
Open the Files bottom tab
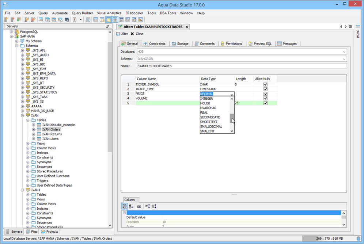[32, 232]
